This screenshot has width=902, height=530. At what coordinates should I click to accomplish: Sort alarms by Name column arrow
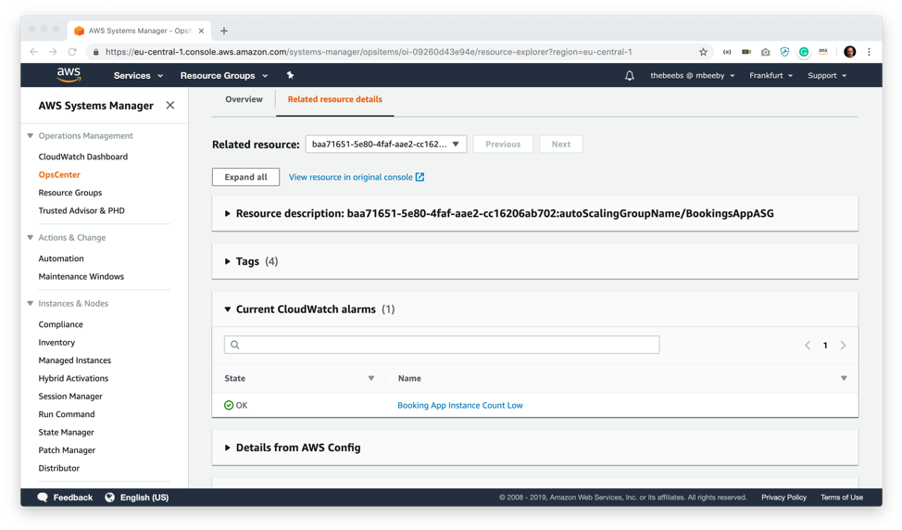(844, 378)
